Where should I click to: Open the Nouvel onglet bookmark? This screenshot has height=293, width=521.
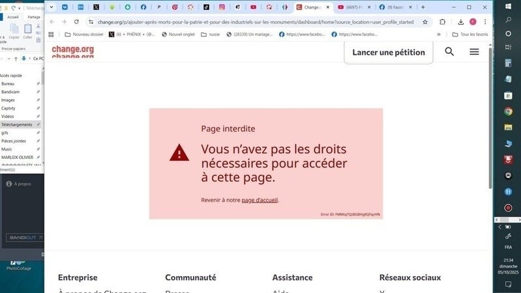coord(178,35)
